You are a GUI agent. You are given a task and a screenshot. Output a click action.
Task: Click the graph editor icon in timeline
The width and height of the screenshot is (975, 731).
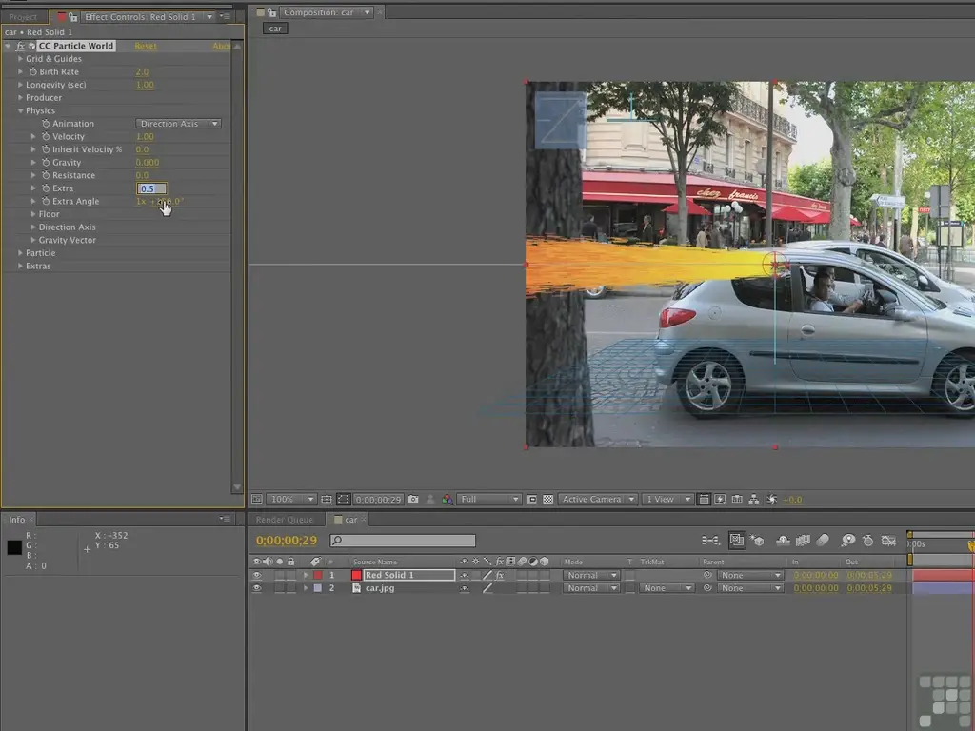(888, 541)
